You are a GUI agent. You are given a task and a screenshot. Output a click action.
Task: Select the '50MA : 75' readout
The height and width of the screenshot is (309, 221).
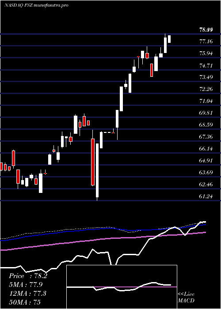(x=25, y=302)
